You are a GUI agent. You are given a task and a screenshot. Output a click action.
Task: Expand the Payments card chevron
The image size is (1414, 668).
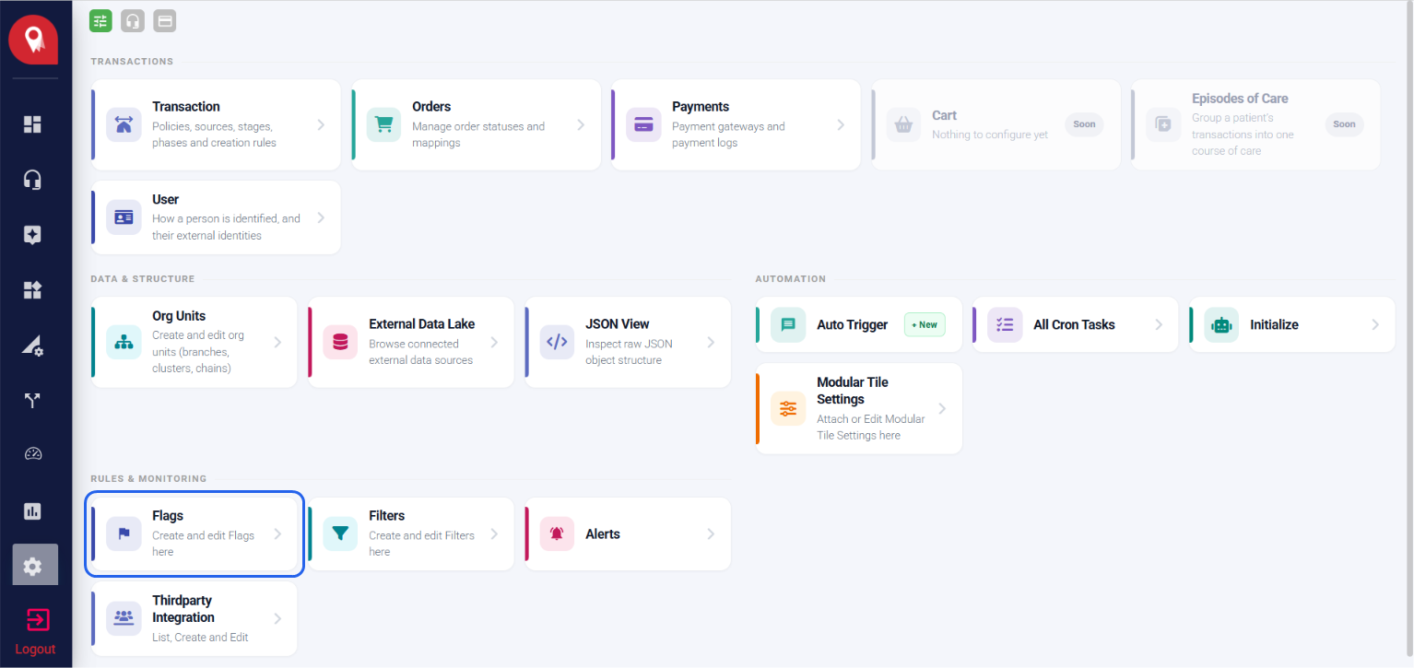841,124
